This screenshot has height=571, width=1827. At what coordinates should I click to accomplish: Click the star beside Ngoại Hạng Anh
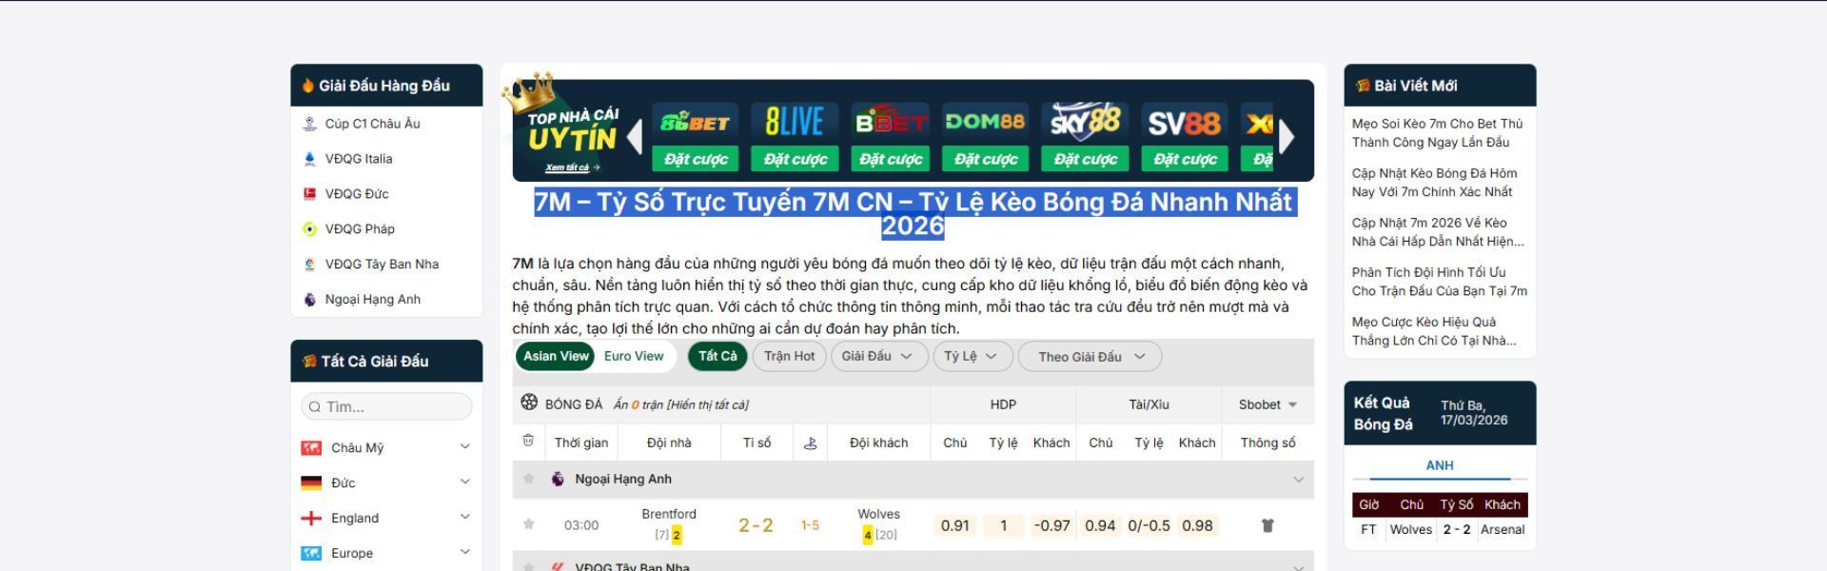pyautogui.click(x=528, y=479)
